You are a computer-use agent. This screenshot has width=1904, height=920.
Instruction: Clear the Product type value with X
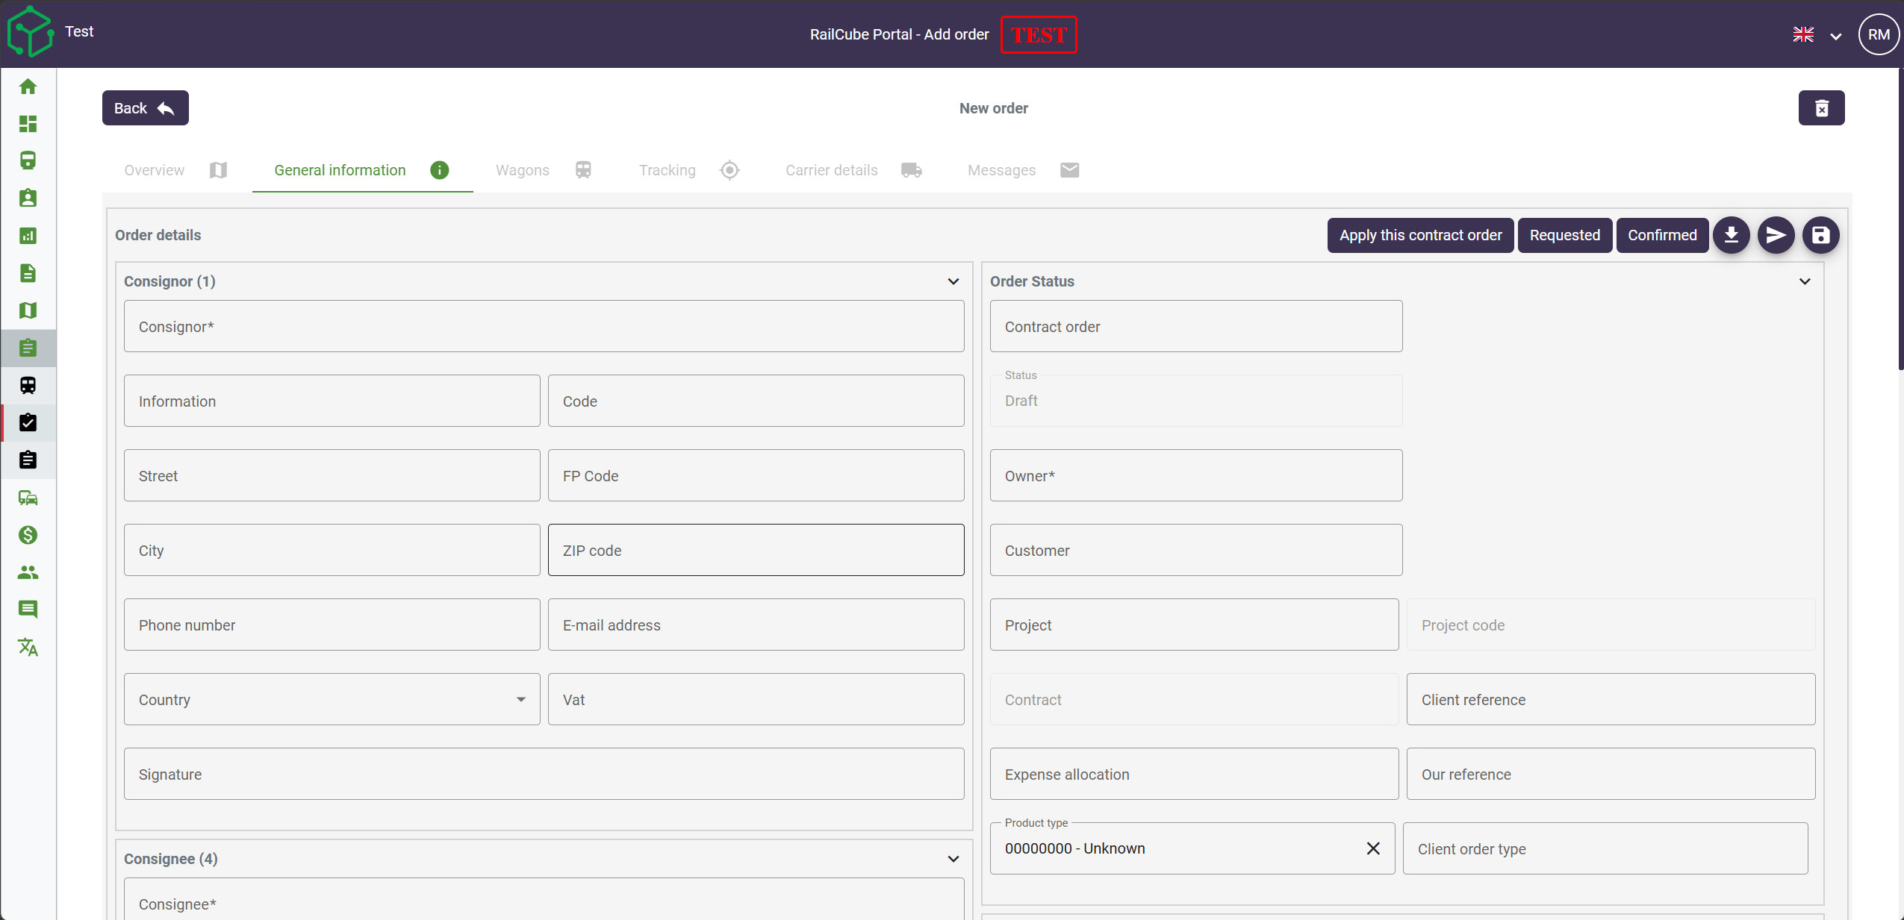(x=1372, y=848)
